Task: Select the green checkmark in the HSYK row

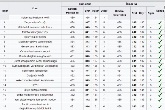Action: 160,85
